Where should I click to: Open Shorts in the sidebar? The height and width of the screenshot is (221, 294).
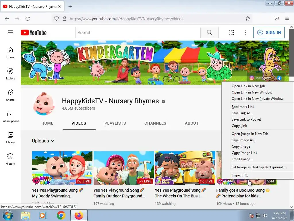click(10, 95)
